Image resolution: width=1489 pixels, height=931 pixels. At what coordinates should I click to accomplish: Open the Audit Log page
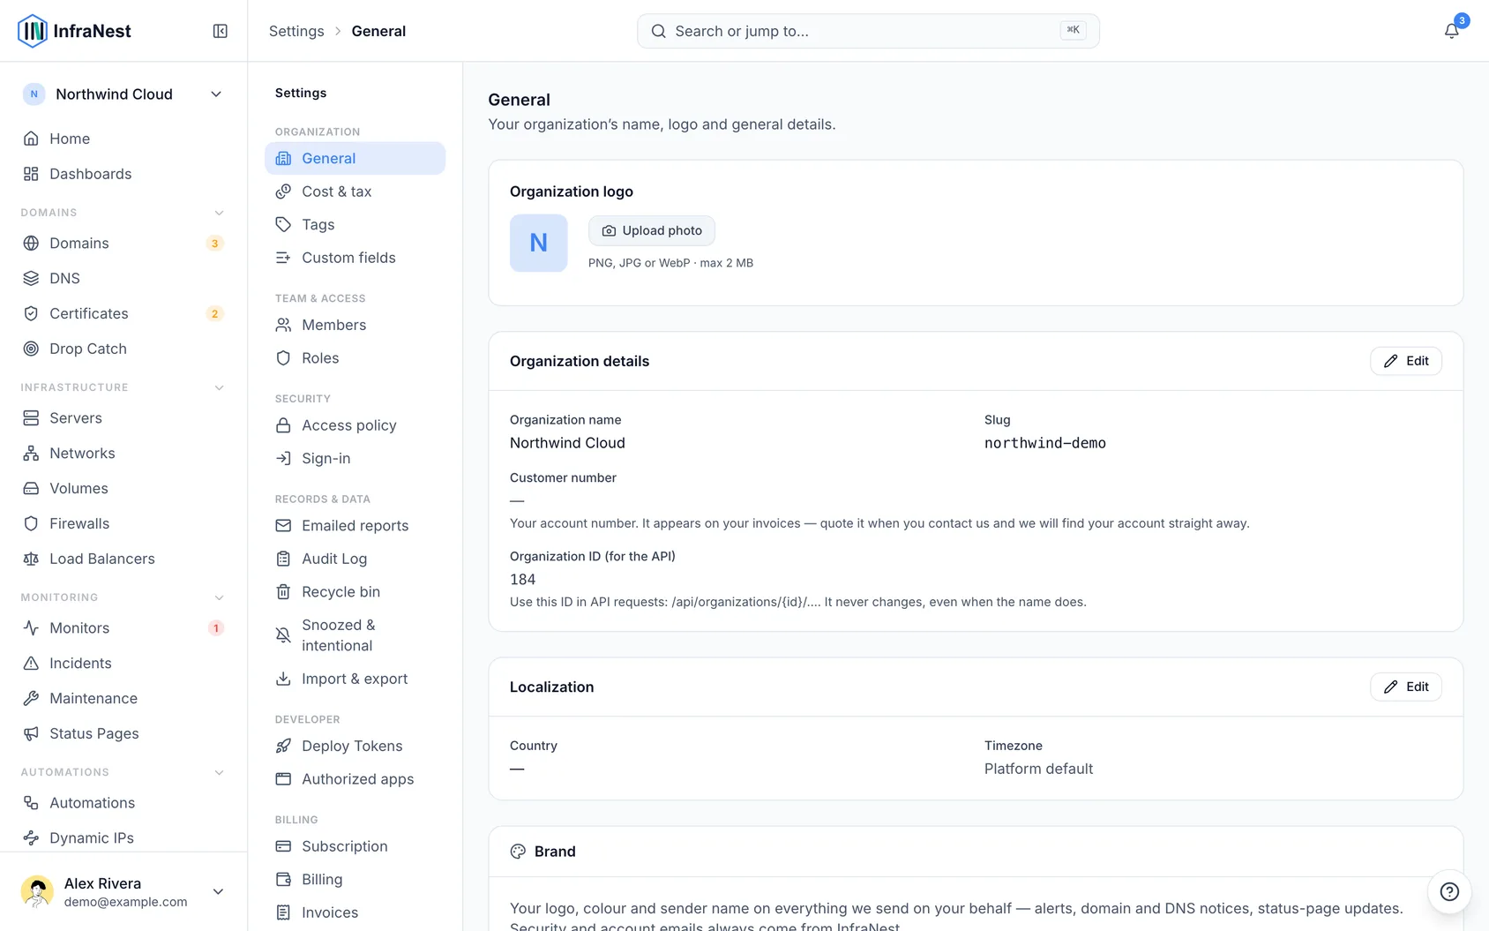point(355,559)
